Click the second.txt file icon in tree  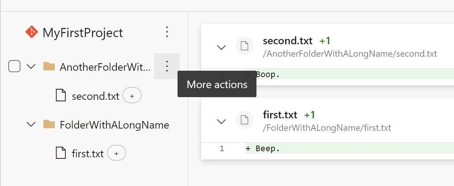coord(61,95)
